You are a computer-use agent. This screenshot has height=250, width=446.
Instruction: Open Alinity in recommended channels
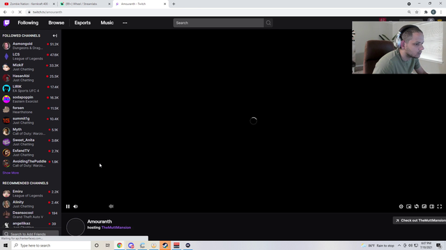click(x=31, y=204)
